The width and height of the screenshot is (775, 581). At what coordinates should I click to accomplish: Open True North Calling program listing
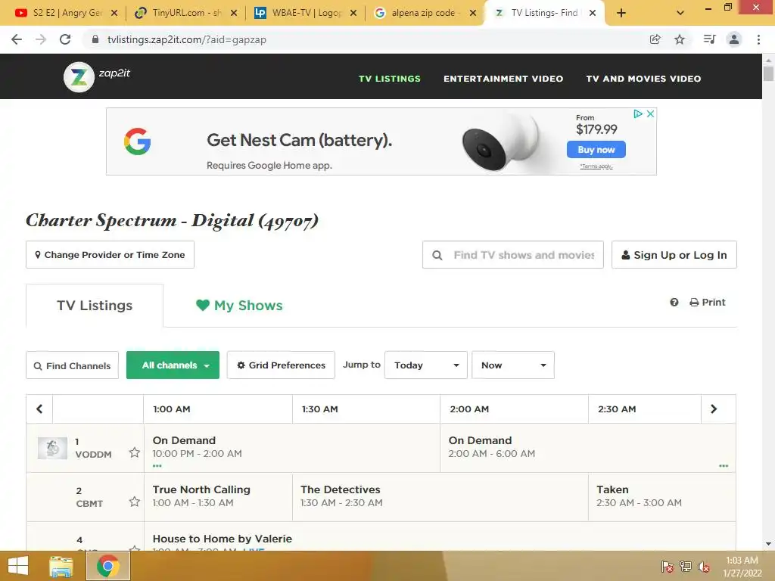(218, 496)
